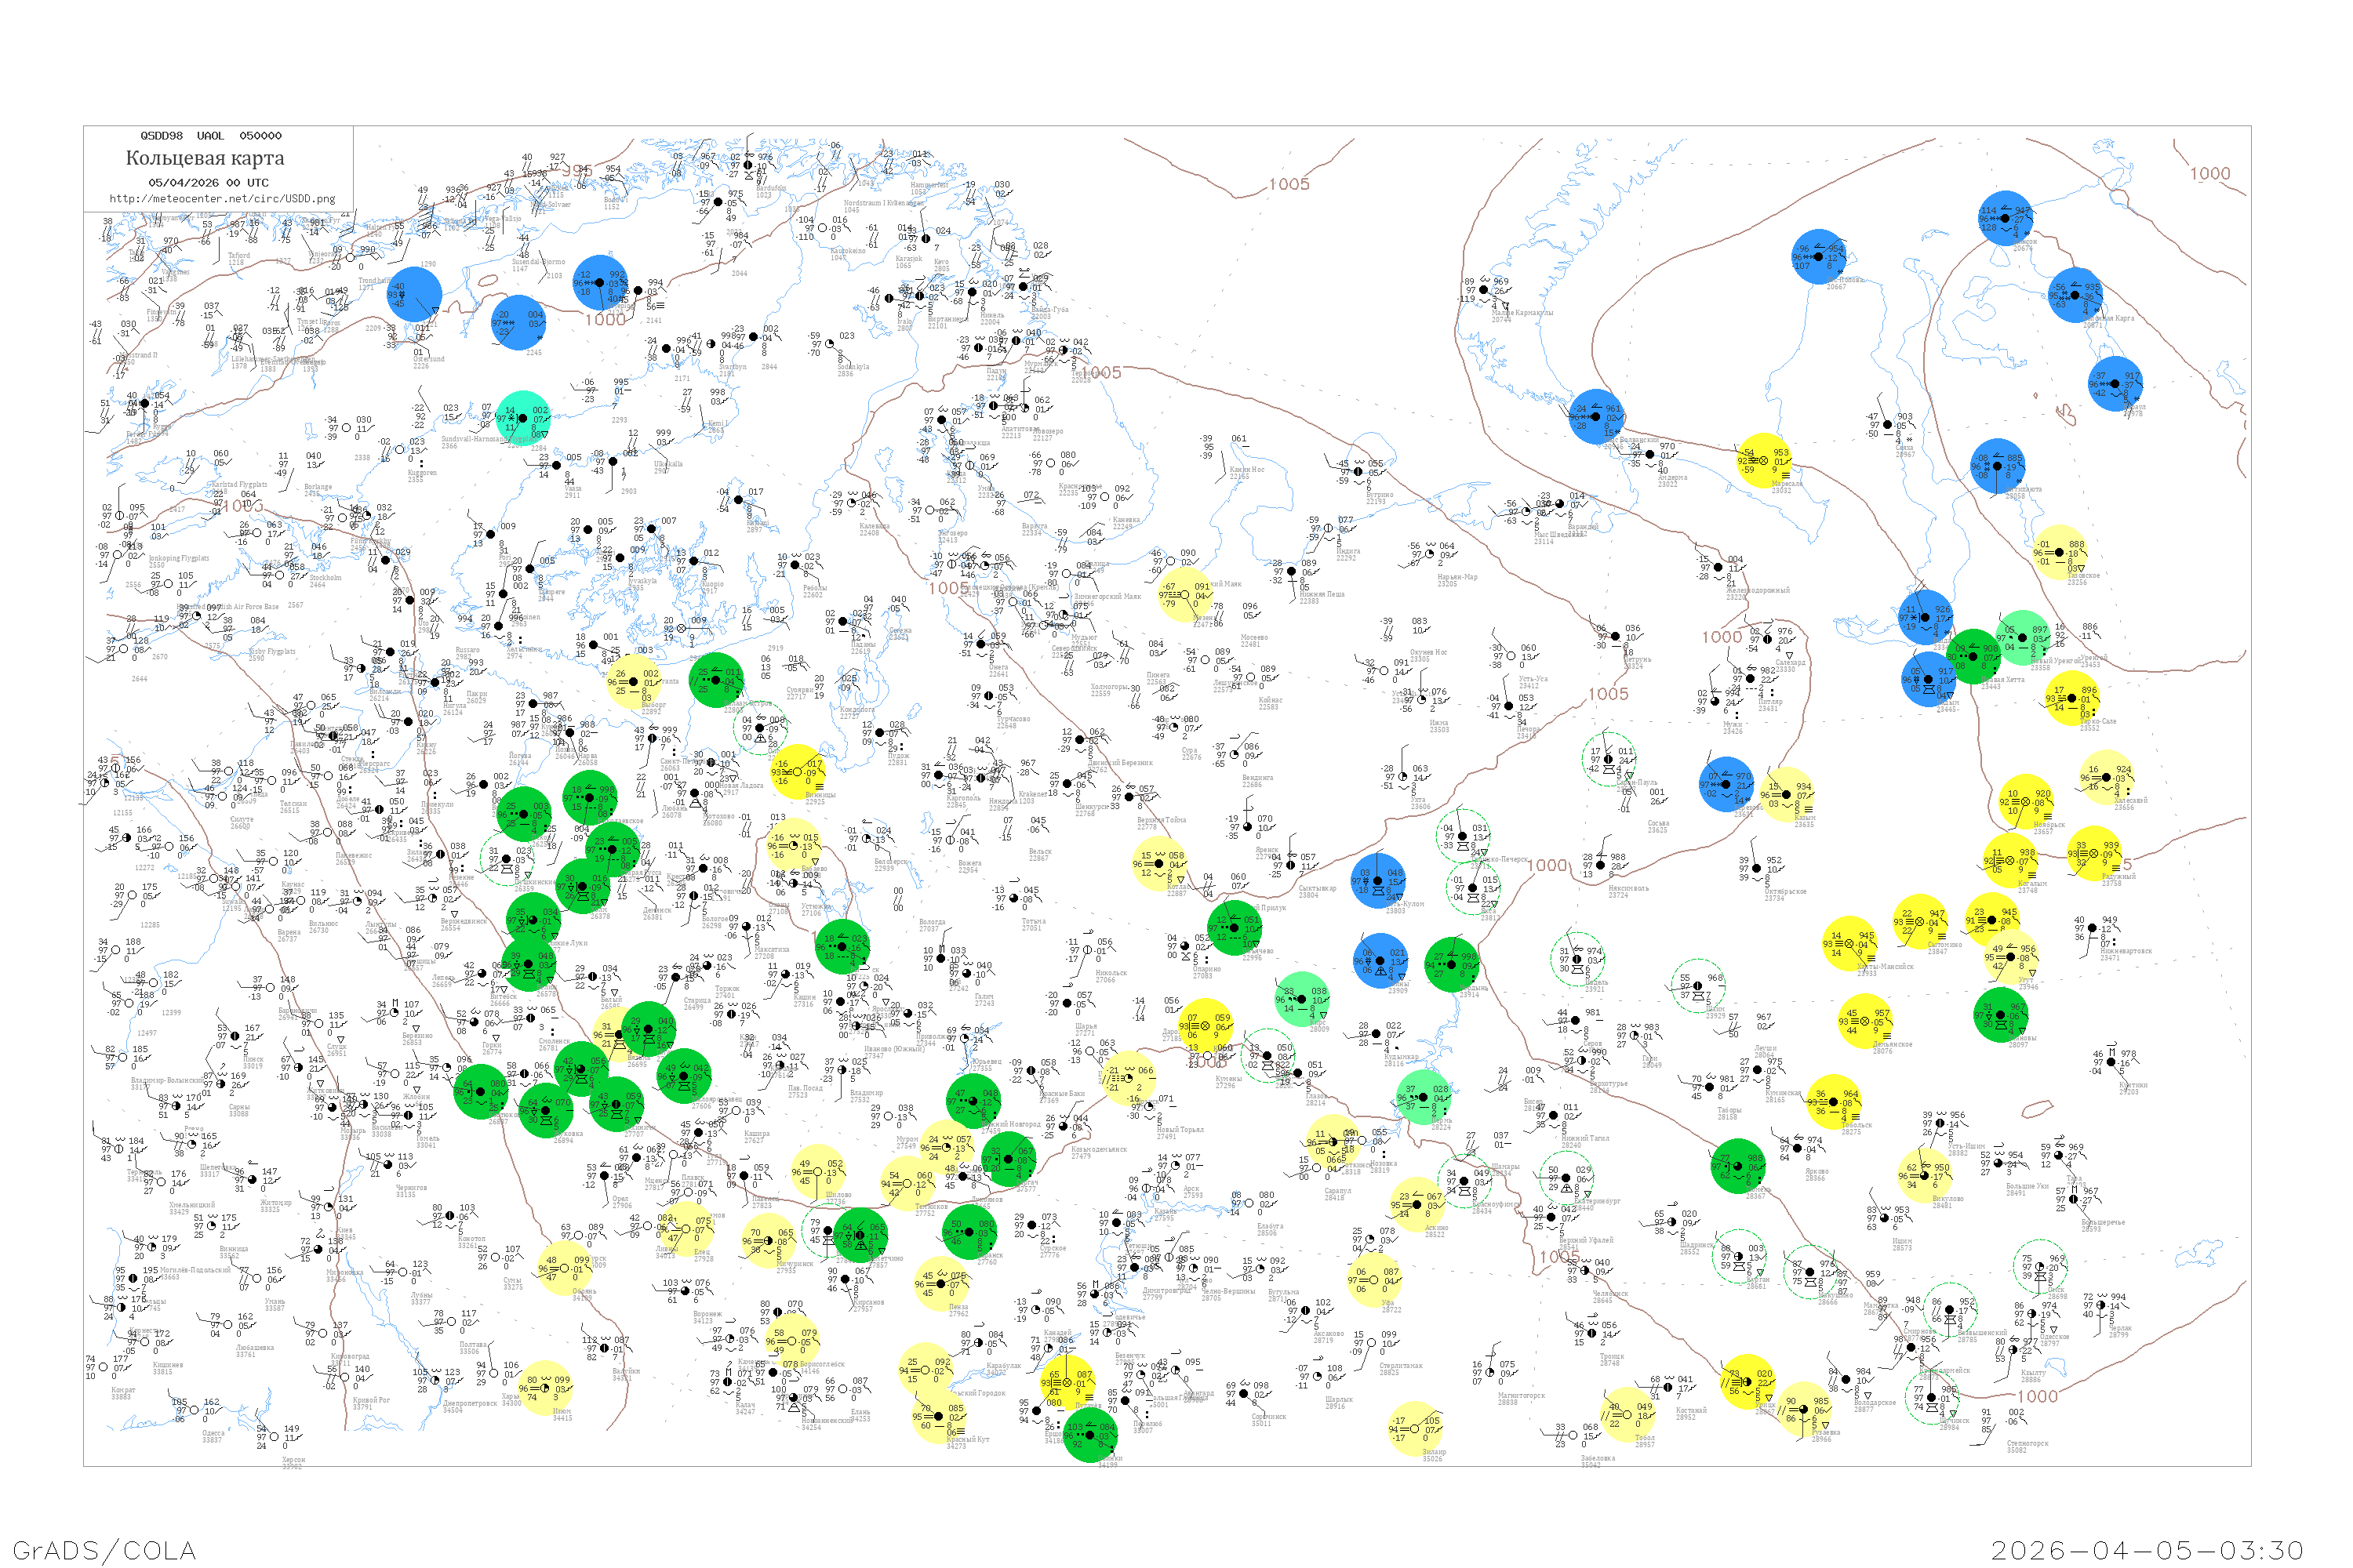Select the Антипаюта station symbol
Viewport: 2353px width, 1568px height.
1998,466
